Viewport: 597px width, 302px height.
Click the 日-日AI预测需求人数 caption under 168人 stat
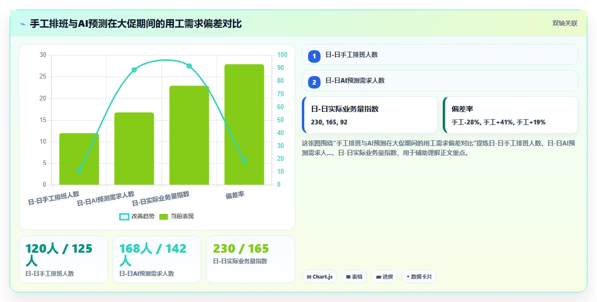[147, 274]
